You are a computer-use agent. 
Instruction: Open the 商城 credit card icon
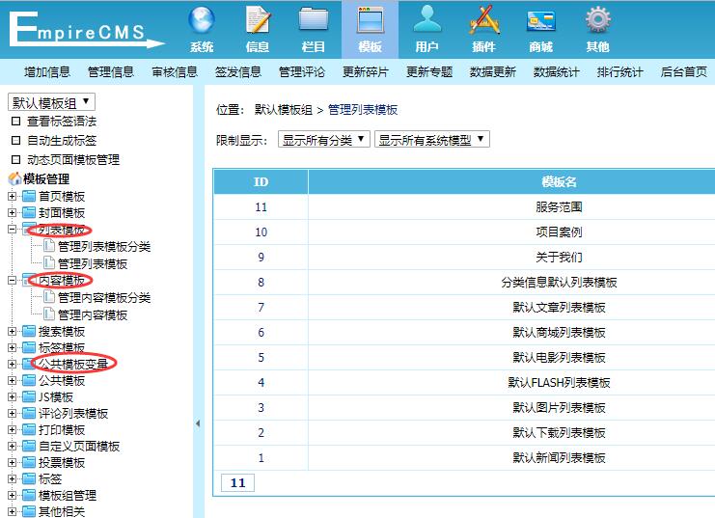(x=540, y=21)
